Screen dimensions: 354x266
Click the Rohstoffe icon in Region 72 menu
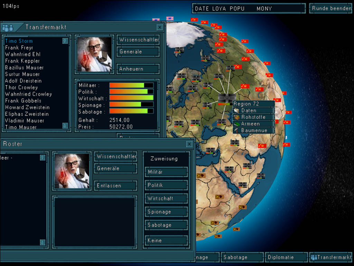tap(236, 117)
